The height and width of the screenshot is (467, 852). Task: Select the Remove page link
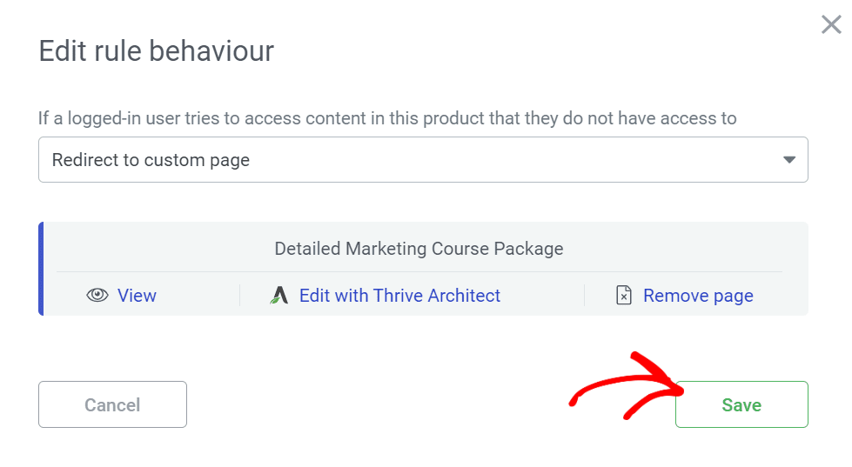(x=698, y=296)
